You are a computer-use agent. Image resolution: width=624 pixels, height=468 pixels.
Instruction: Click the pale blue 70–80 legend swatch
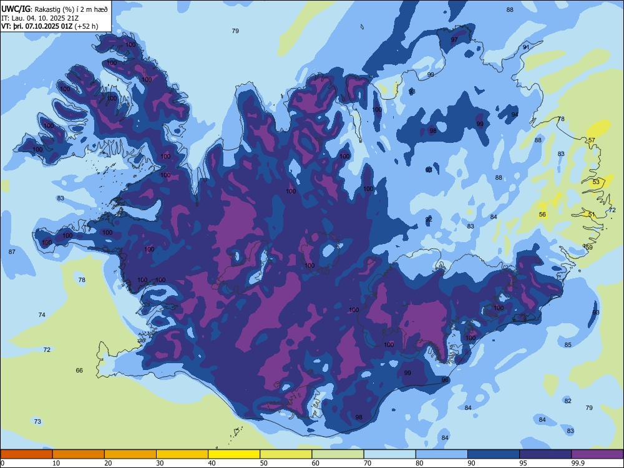click(x=389, y=454)
